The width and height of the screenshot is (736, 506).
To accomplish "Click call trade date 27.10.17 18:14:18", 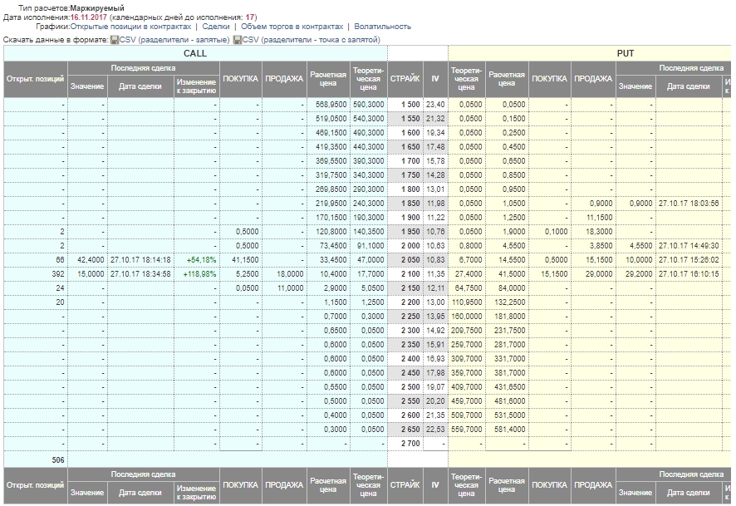I will click(x=140, y=259).
